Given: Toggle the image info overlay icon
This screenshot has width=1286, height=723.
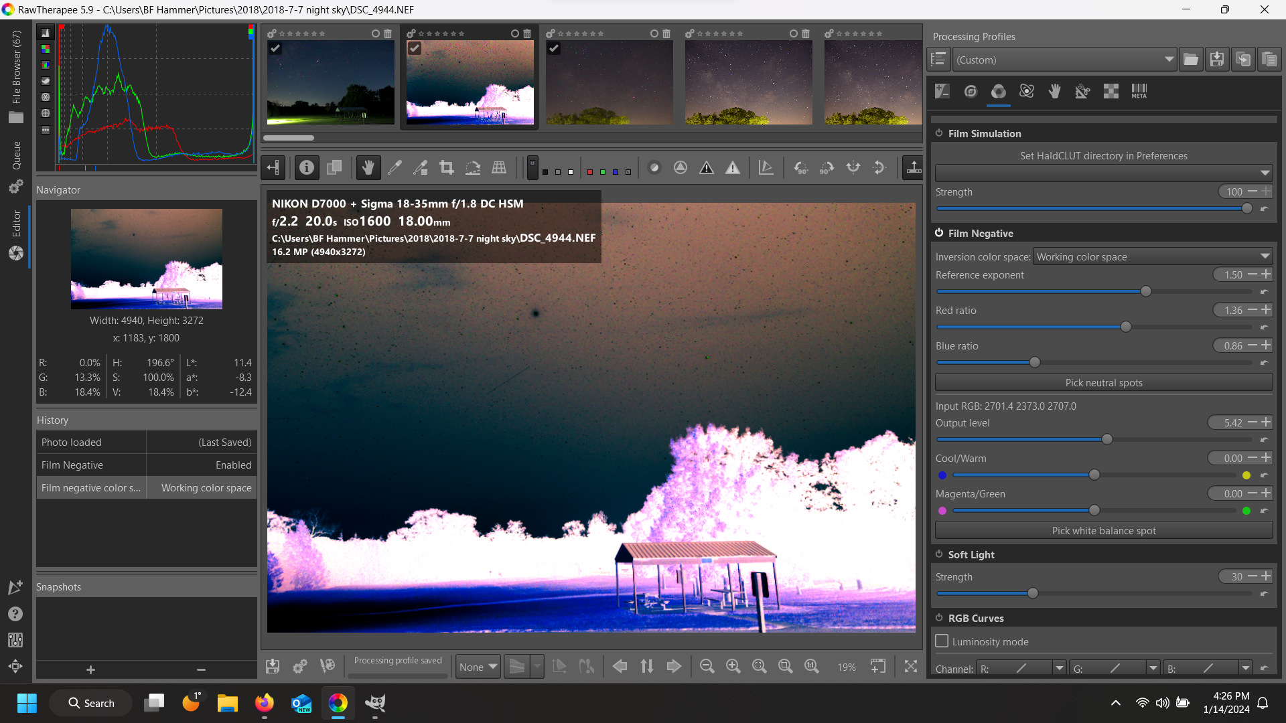Looking at the screenshot, I should (307, 167).
